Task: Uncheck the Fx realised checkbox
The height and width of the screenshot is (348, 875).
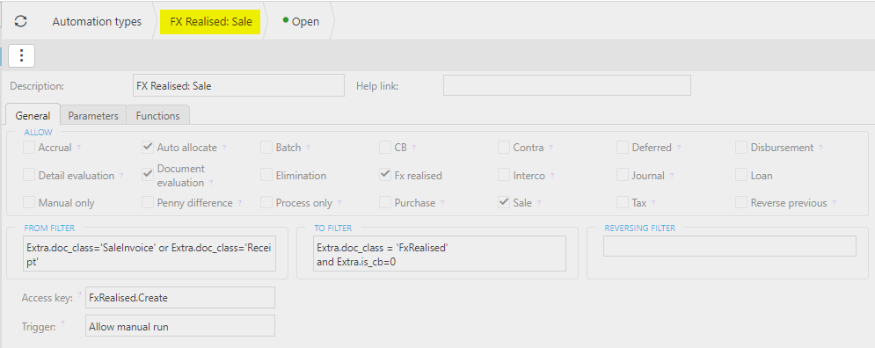Action: [385, 175]
